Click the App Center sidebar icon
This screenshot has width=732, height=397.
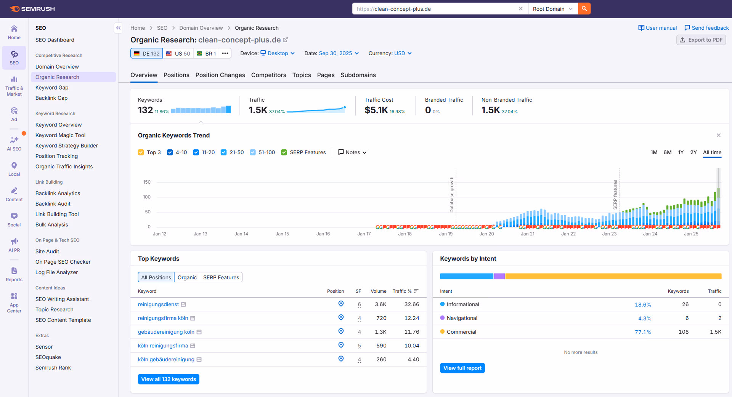tap(14, 301)
